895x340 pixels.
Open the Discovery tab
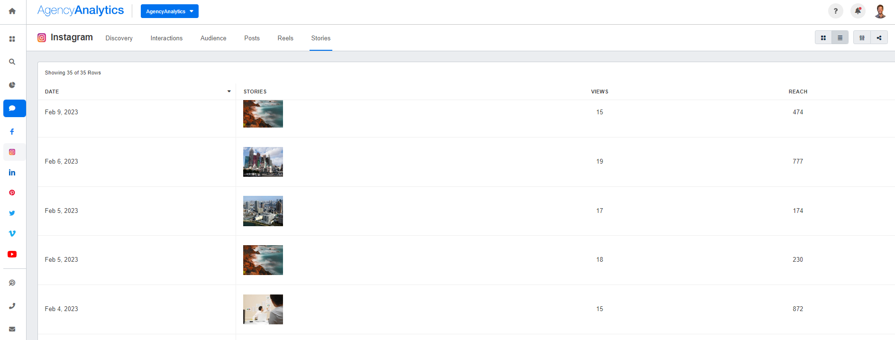pyautogui.click(x=119, y=38)
